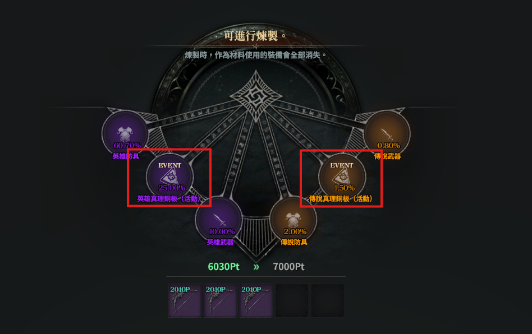Click the 可進行煉製 title text
Image resolution: width=532 pixels, height=334 pixels.
click(x=251, y=35)
